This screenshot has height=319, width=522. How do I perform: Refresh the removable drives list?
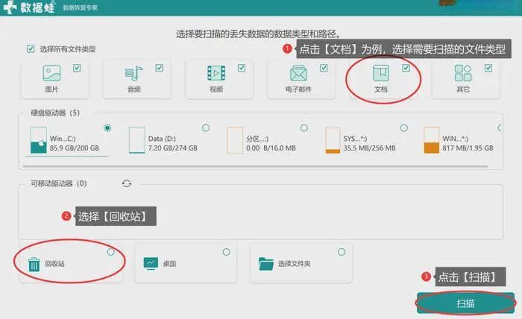point(127,183)
